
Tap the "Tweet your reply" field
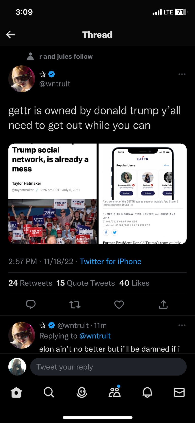108,367
